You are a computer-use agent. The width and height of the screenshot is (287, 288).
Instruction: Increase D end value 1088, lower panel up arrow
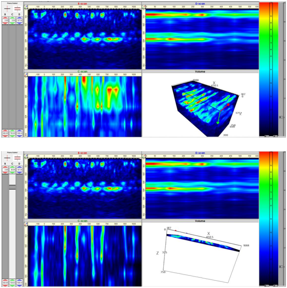tap(19, 280)
